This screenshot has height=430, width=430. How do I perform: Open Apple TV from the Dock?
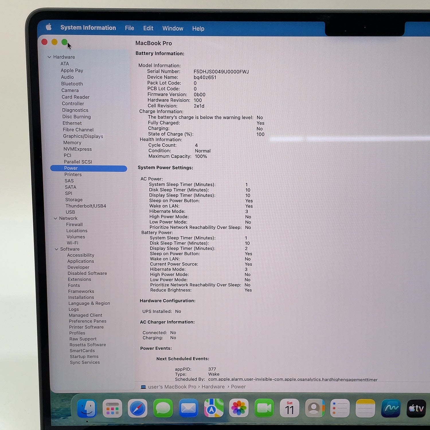(x=416, y=408)
